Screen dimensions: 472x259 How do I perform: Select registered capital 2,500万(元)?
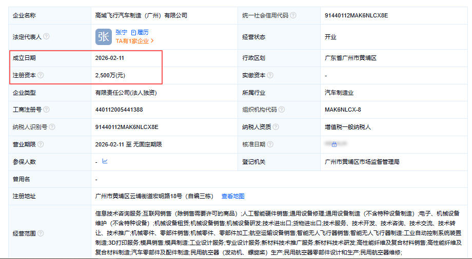coord(110,75)
